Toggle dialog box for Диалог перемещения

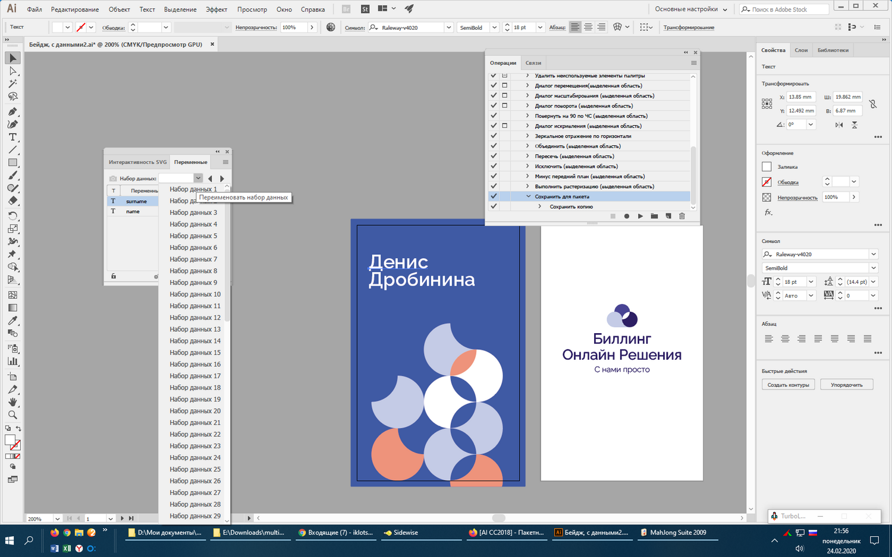[x=505, y=86]
